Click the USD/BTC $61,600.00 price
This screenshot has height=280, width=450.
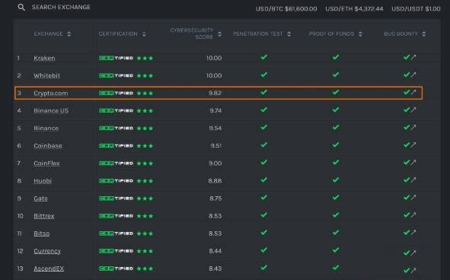coord(286,9)
